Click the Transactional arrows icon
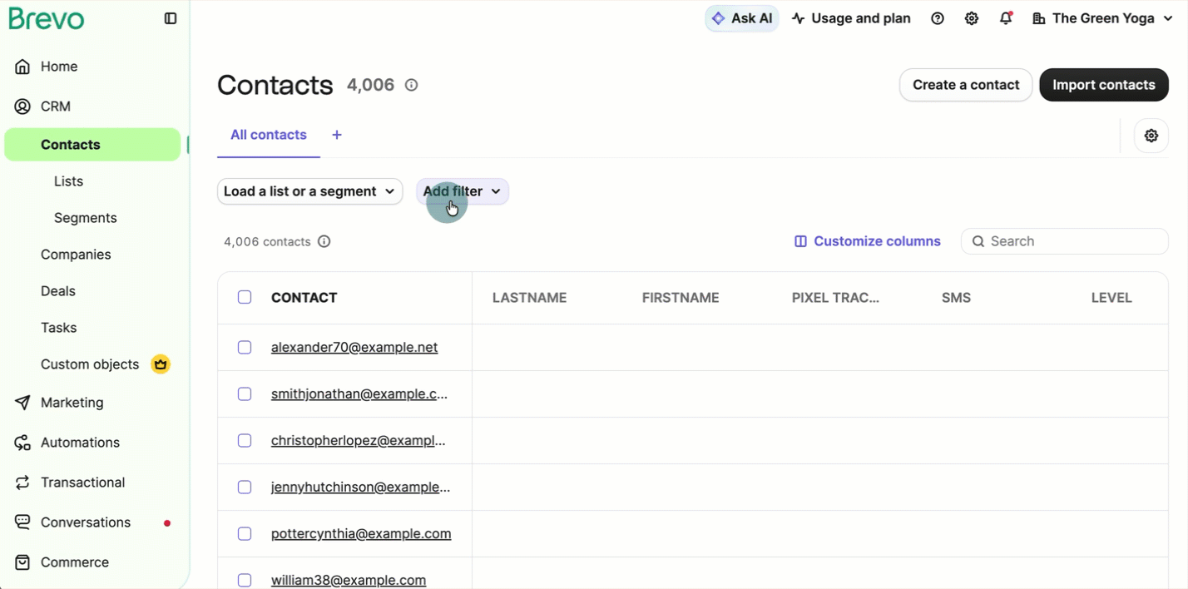 click(22, 483)
